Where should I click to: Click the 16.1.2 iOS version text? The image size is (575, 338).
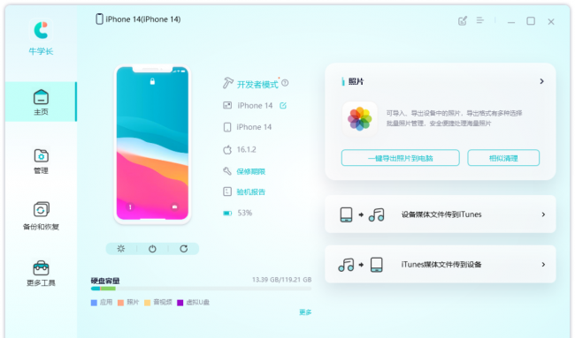tap(247, 150)
